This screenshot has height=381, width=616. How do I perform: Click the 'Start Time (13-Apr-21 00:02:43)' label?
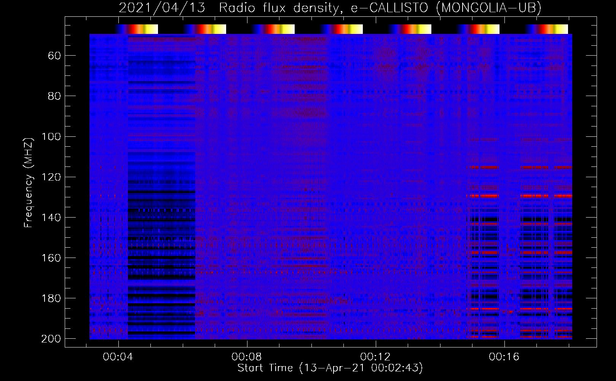click(x=330, y=368)
